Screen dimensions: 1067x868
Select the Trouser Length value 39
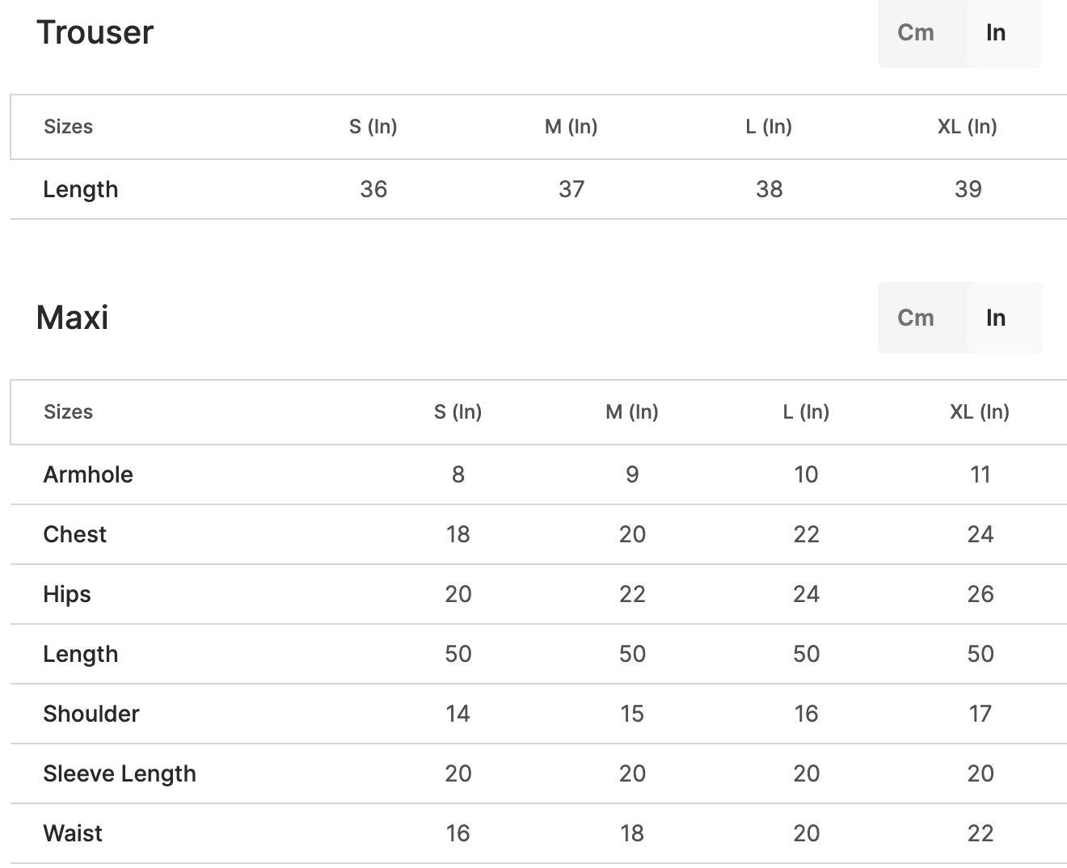968,189
